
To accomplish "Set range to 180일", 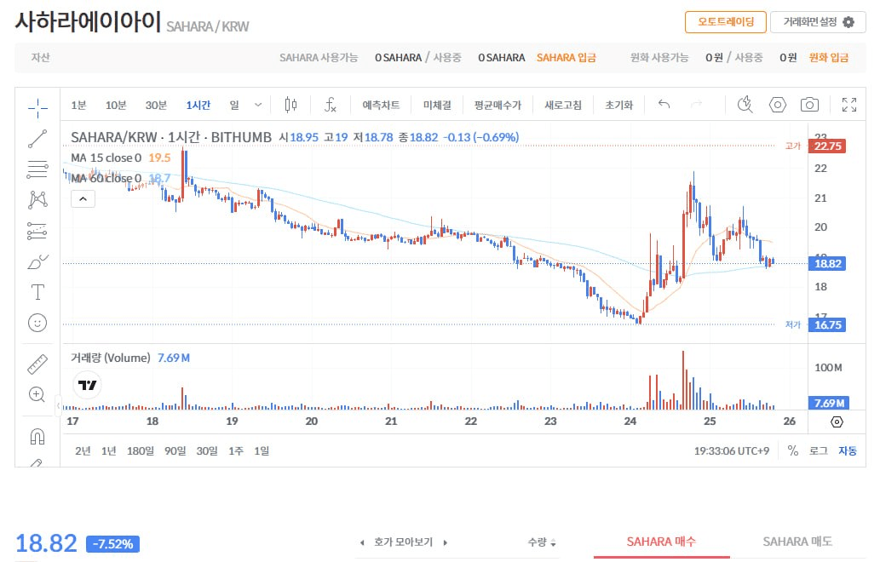I will coord(141,450).
